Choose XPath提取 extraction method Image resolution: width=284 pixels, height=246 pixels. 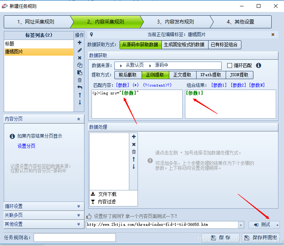pyautogui.click(x=211, y=75)
